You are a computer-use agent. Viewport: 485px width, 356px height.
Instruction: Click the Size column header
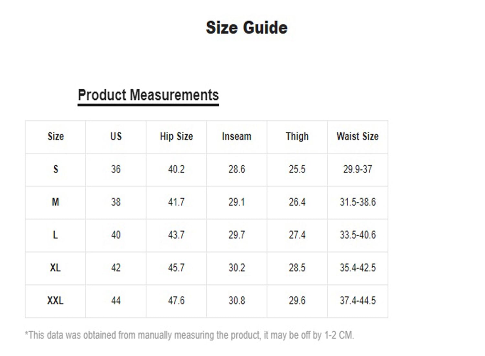click(56, 136)
